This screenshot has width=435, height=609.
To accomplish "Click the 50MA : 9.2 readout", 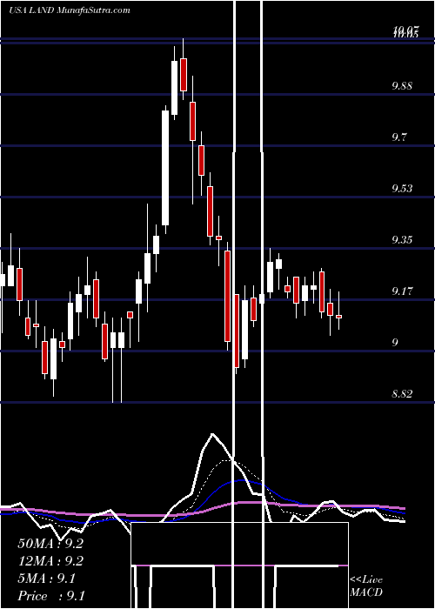I will point(50,544).
